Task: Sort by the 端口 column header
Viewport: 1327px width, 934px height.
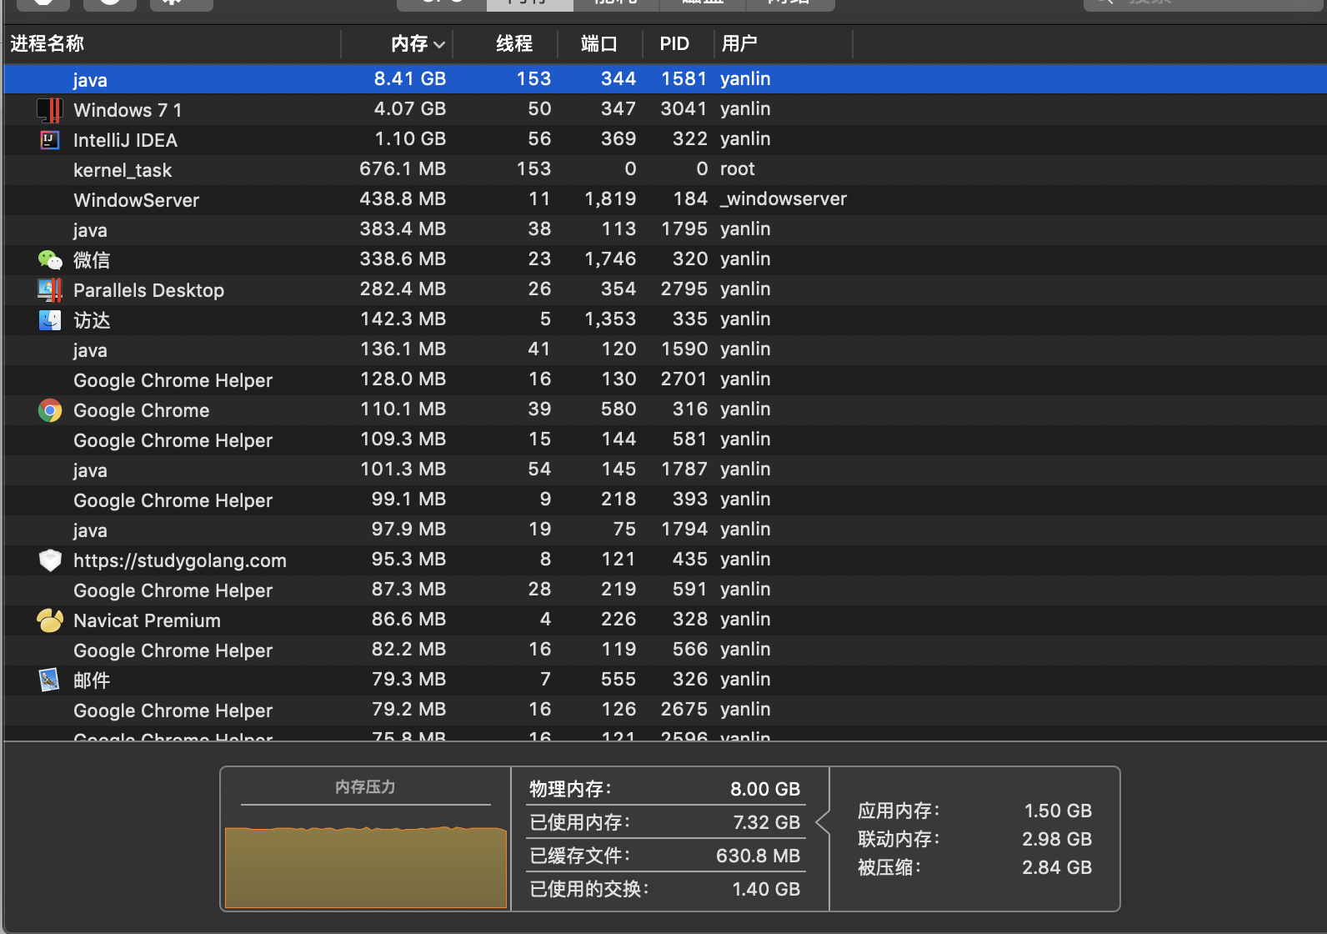Action: coord(599,43)
